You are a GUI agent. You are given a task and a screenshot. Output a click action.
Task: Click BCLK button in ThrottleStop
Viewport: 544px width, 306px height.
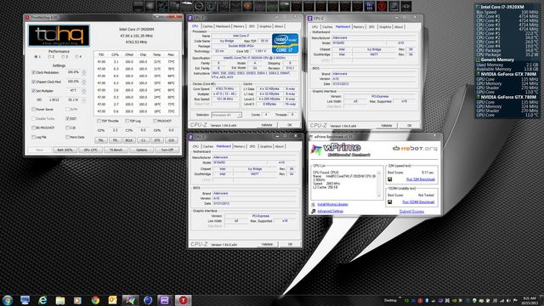[128, 140]
